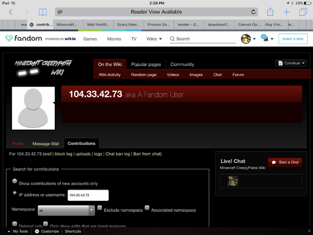Viewport: 313px width, 235px height.
Task: Click the chat carousel left arrow
Action: pos(224,181)
